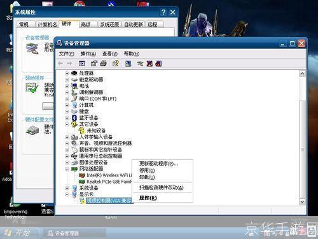Expand the 电池 node

coord(67,86)
